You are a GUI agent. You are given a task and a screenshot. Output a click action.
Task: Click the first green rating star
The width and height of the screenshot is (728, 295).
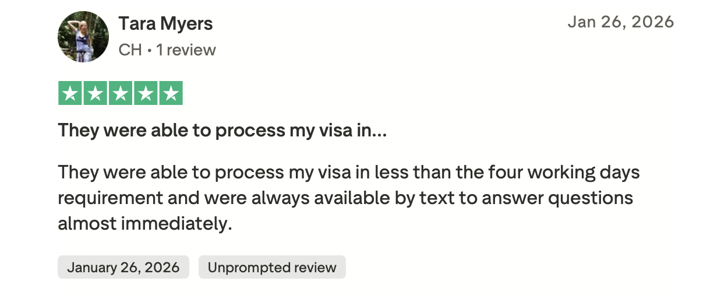pos(70,93)
